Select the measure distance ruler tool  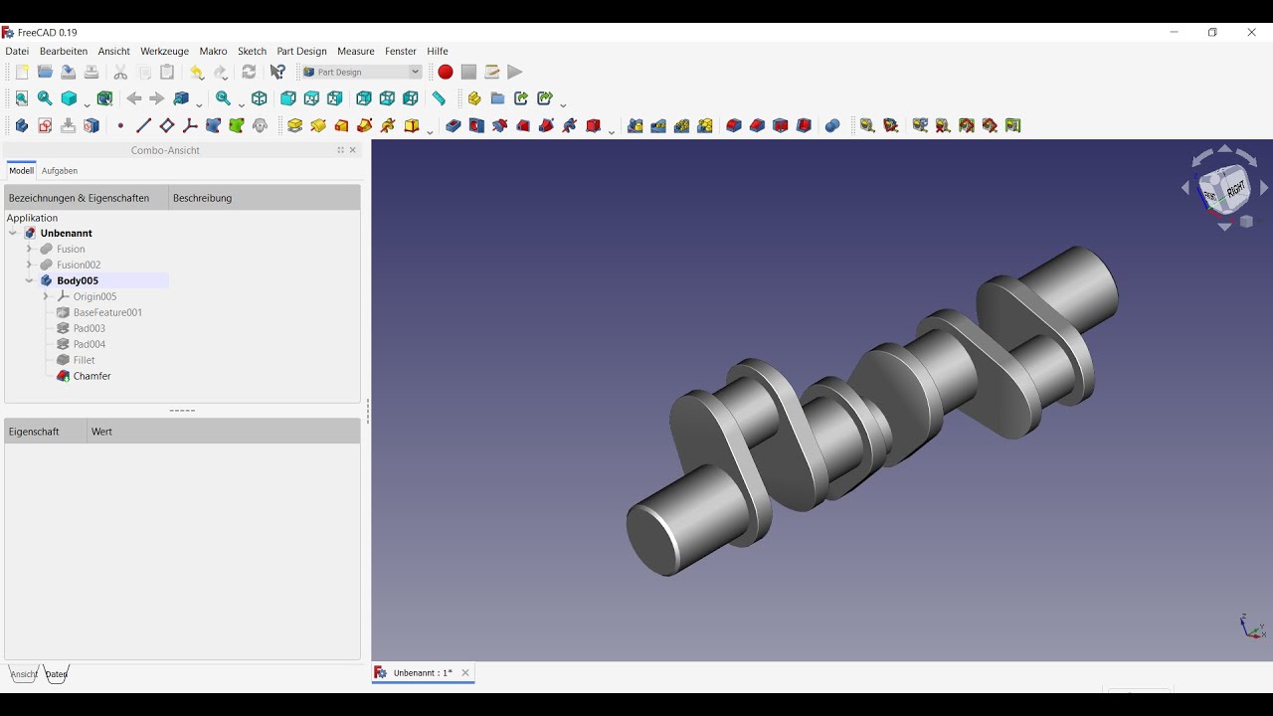[439, 98]
